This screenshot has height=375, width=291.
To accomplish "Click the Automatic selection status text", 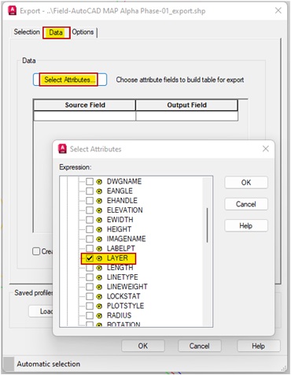I will coord(49,364).
